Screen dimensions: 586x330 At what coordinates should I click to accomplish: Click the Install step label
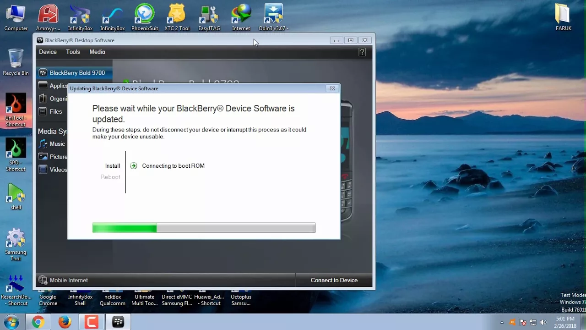(x=113, y=166)
